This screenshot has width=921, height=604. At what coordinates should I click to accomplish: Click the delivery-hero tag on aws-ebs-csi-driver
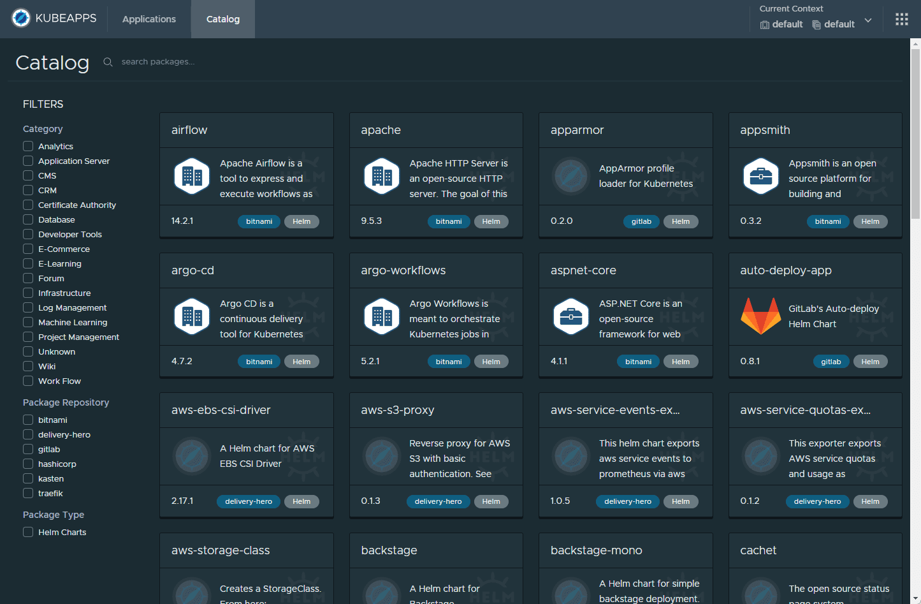coord(249,501)
